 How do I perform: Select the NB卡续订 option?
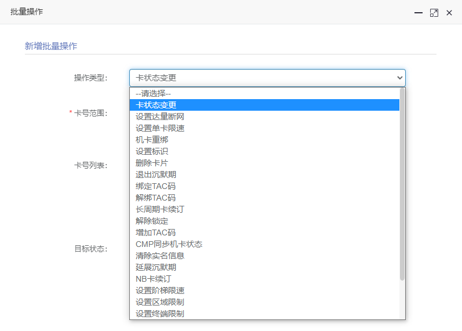click(x=264, y=279)
